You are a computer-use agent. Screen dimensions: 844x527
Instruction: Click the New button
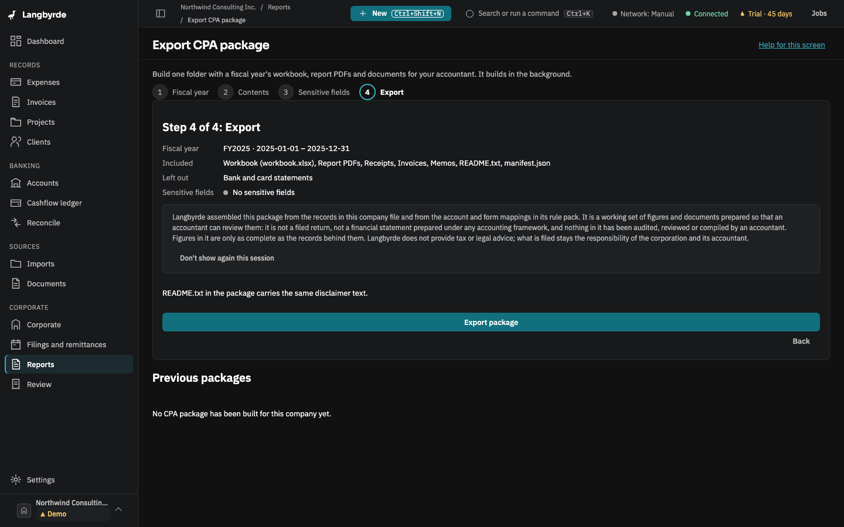pos(401,13)
